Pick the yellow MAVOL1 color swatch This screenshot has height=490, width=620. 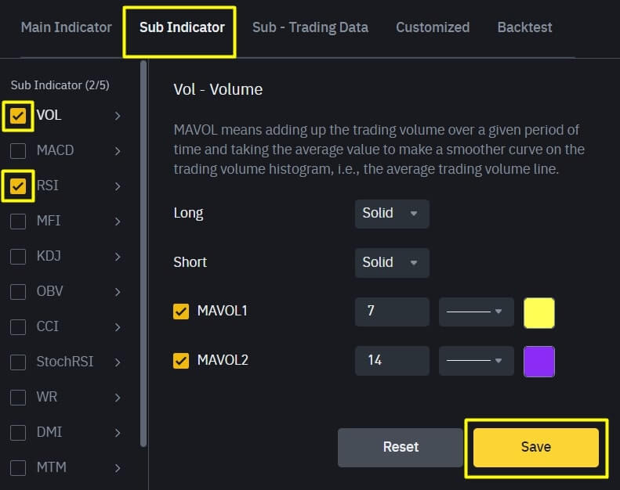[539, 313]
